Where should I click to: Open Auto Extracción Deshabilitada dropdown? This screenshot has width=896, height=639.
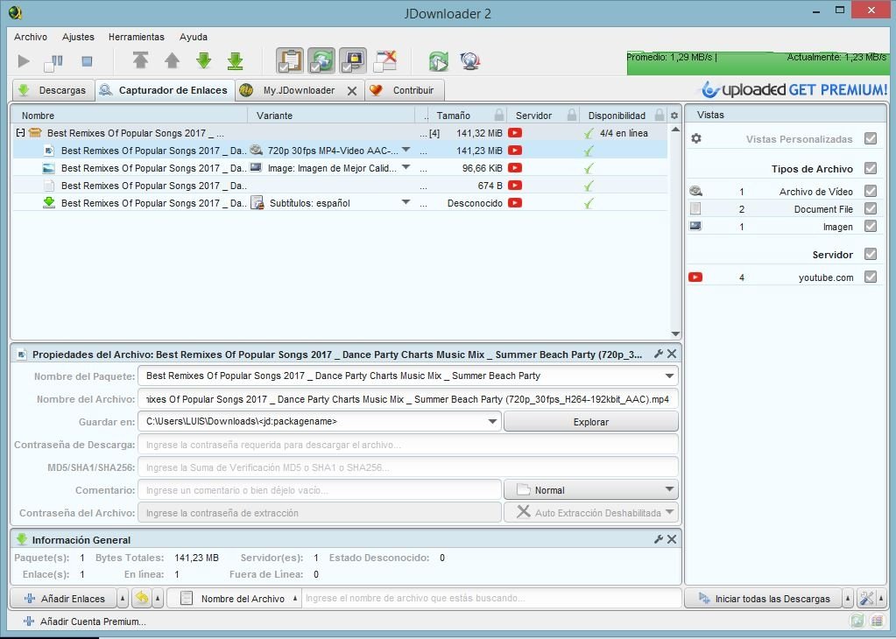(591, 513)
